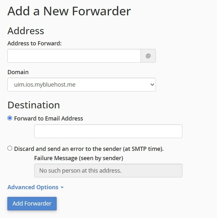Click the 'Failure Message (seen by sender)' label
Screen dimensions: 217x218
pos(78,158)
